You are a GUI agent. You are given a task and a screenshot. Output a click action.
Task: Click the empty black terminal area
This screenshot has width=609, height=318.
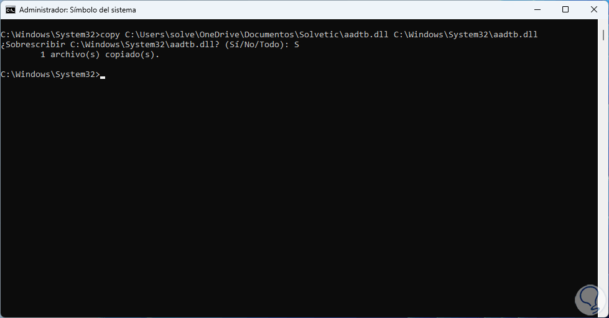(299, 186)
